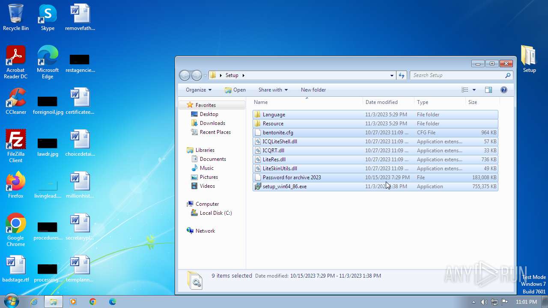Select the Language folder
The image size is (548, 308).
[x=375, y=115]
